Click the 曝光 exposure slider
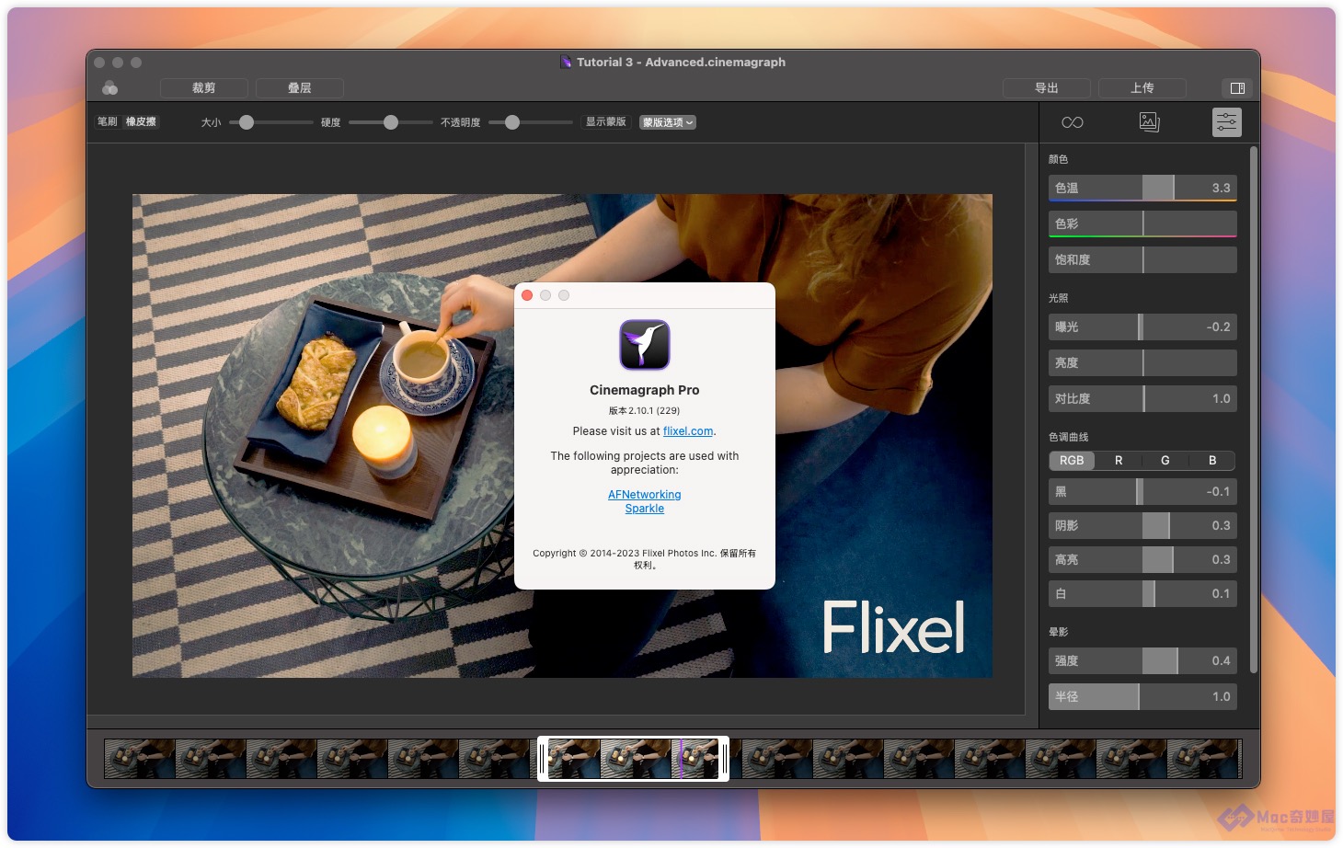 click(1142, 327)
